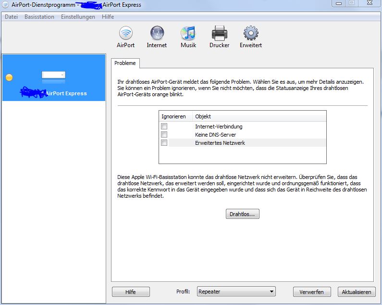Click the AirPort utility title bar icon

[x=5, y=5]
